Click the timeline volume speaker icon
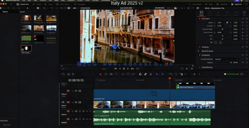The width and height of the screenshot is (249, 128). coord(225,74)
